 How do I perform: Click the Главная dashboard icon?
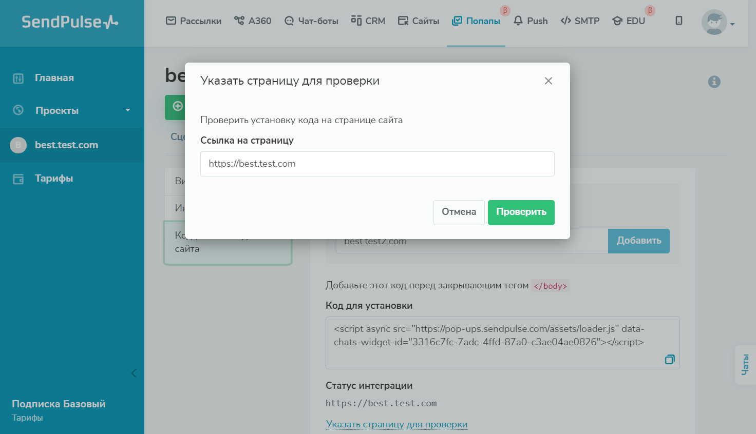tap(18, 78)
